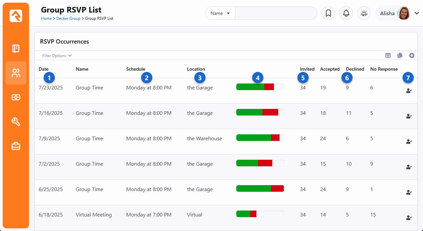Click the 7/9/2025 RSVP progress bar

pyautogui.click(x=260, y=138)
